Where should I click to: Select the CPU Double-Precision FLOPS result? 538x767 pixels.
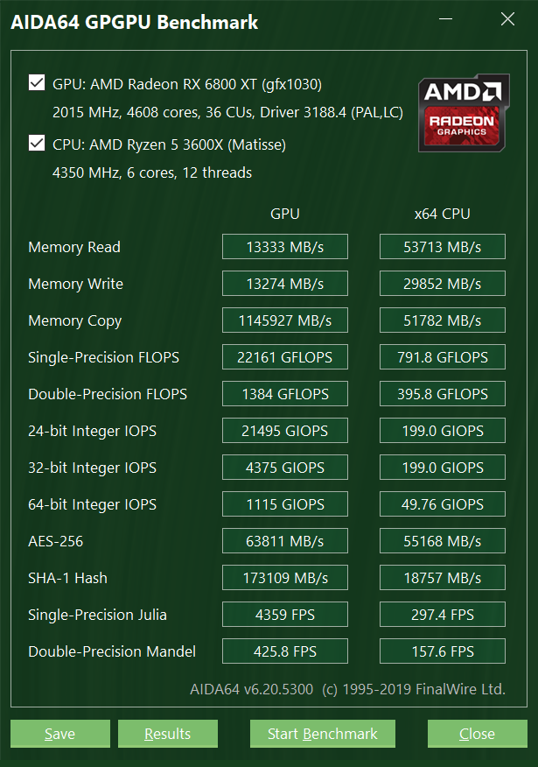tap(443, 394)
